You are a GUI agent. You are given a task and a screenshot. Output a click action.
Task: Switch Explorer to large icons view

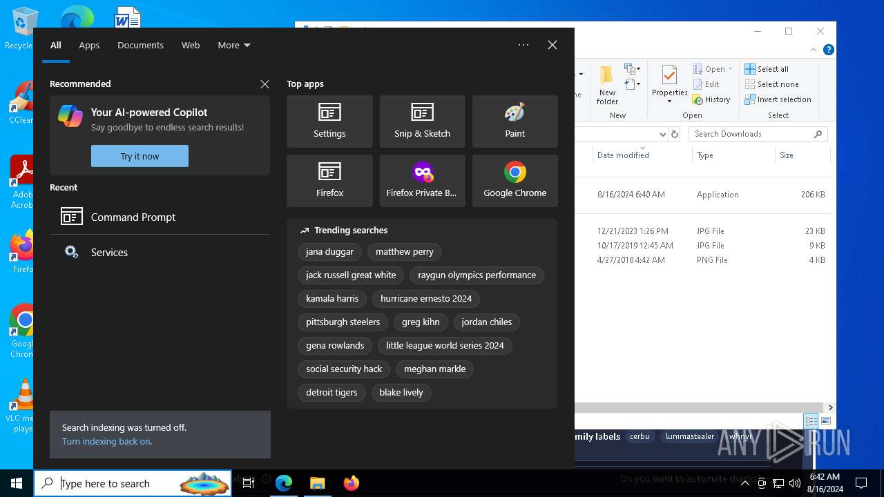(x=825, y=421)
